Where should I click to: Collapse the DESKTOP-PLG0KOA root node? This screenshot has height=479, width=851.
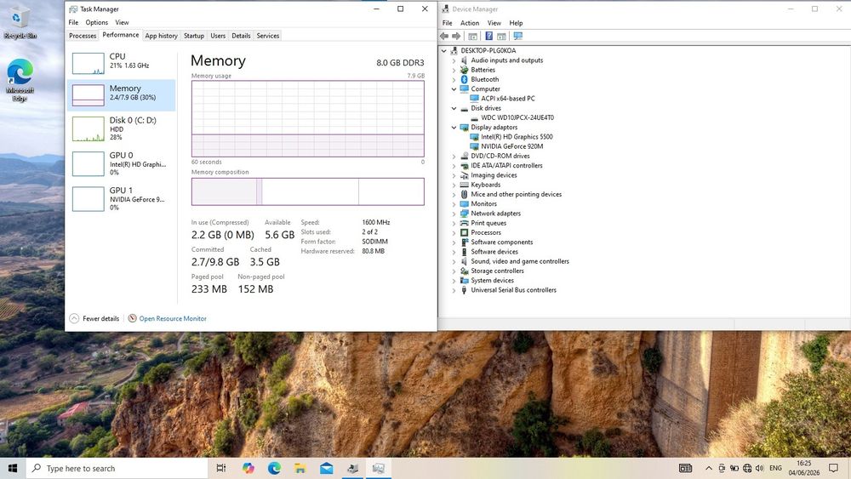pyautogui.click(x=444, y=50)
